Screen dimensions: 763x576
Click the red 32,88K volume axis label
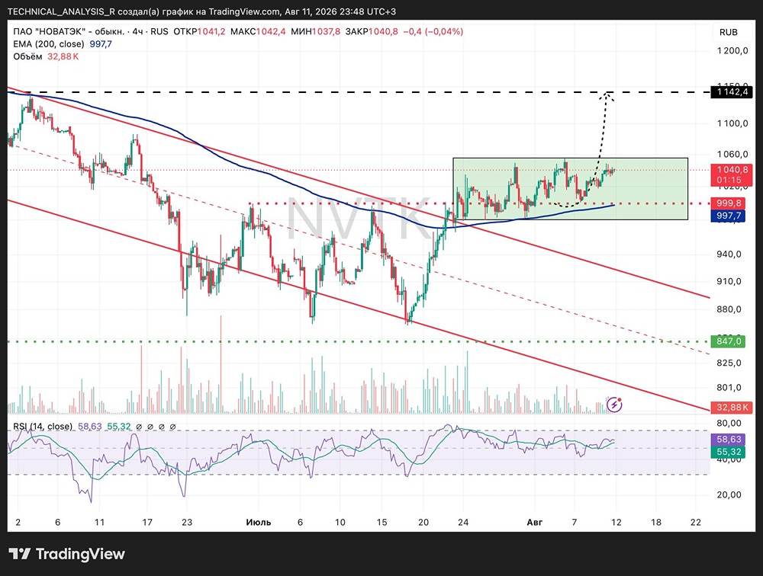point(732,408)
